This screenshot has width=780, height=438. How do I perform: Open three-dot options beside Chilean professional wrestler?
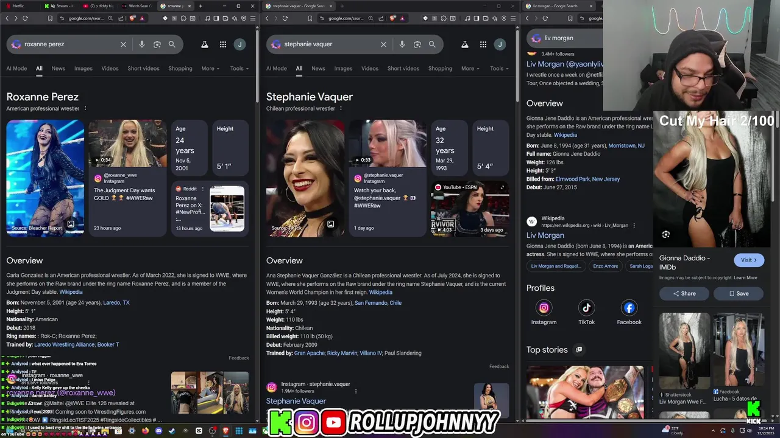coord(341,108)
